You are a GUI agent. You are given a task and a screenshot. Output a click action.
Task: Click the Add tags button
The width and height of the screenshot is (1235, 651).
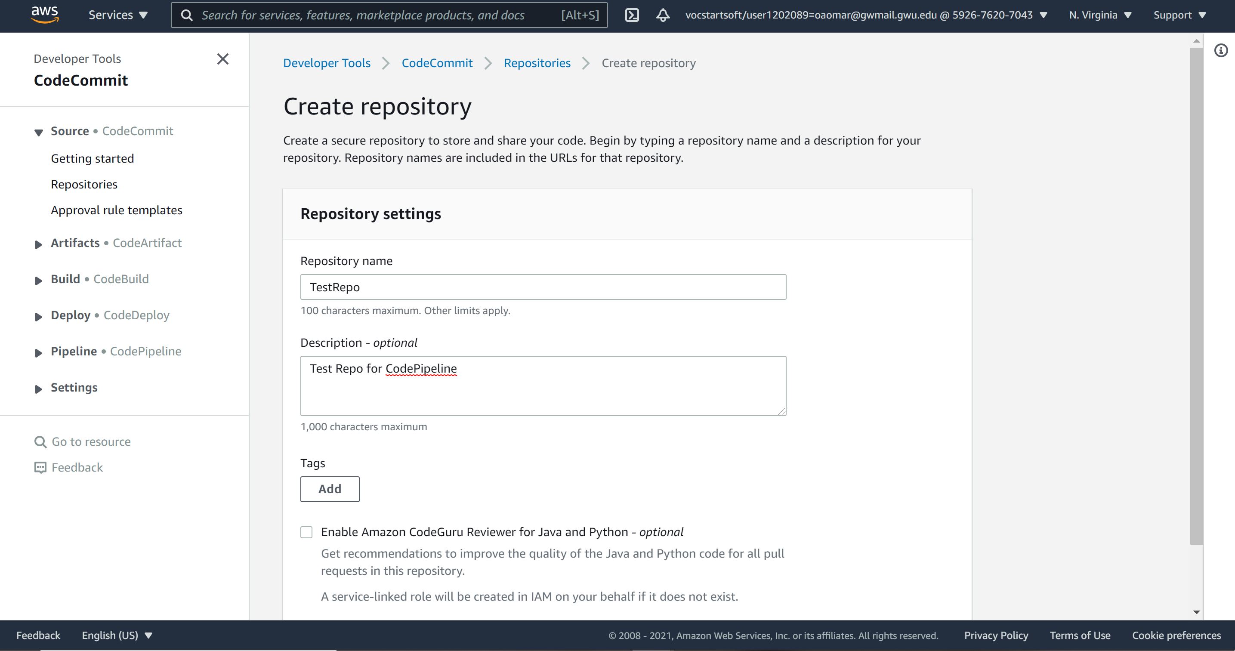[330, 489]
